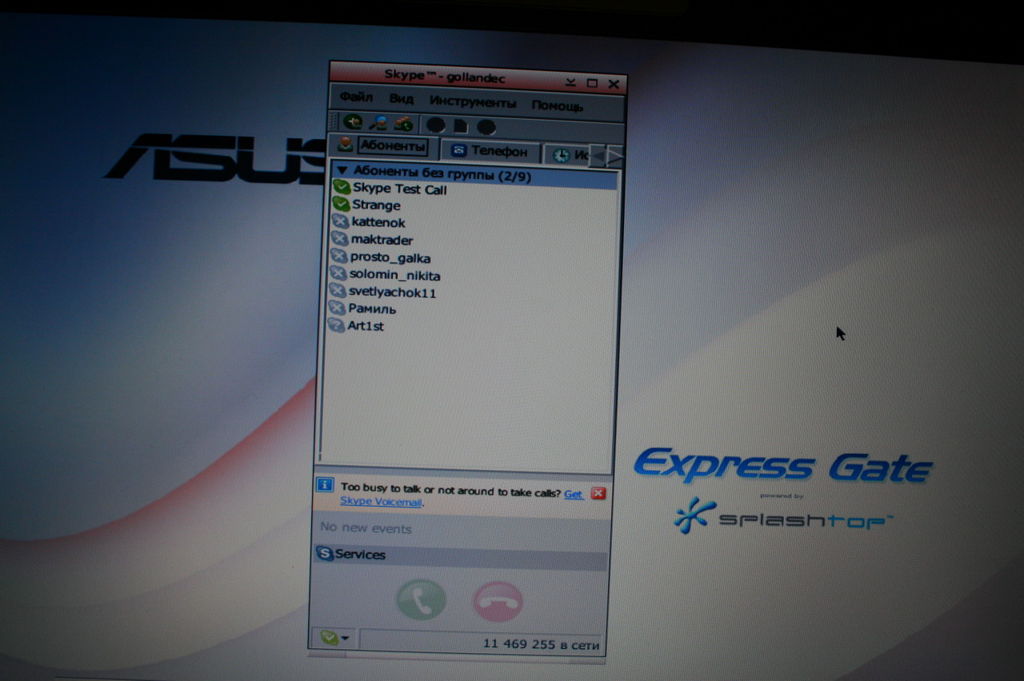Switch to the Абоненты tab
This screenshot has width=1024, height=681.
pos(383,146)
